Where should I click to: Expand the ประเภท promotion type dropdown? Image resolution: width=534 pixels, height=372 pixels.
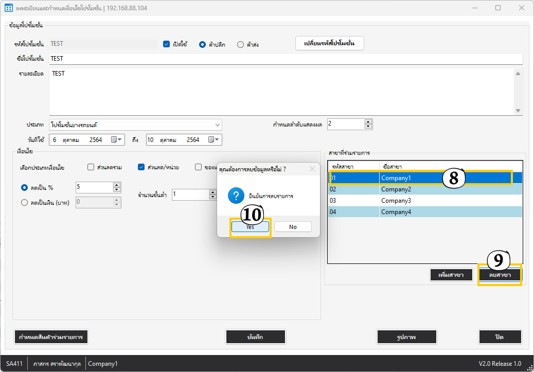(218, 125)
